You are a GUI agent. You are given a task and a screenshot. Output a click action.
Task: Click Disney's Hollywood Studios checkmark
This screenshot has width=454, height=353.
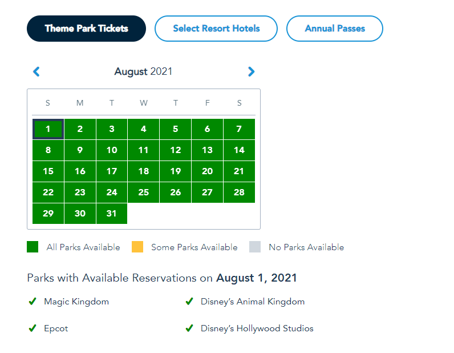tap(189, 328)
